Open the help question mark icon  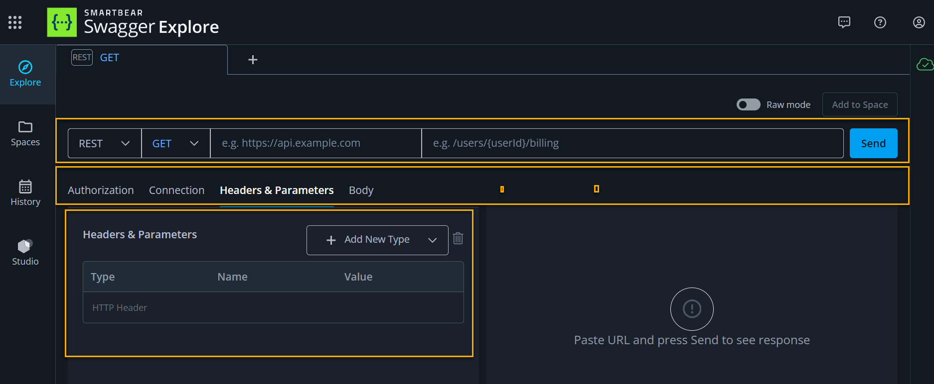click(880, 22)
